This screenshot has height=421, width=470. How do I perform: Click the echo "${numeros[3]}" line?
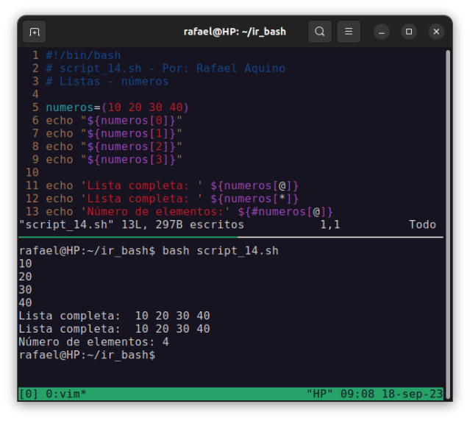click(113, 160)
